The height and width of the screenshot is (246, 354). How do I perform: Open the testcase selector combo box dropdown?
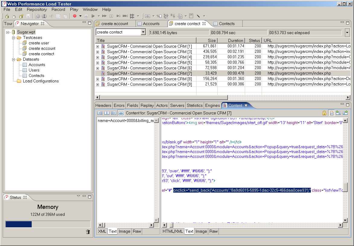coord(143,32)
